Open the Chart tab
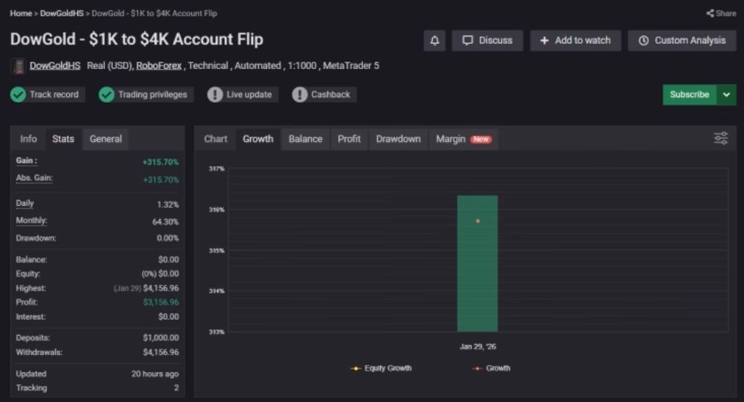Image resolution: width=744 pixels, height=402 pixels. click(x=216, y=139)
